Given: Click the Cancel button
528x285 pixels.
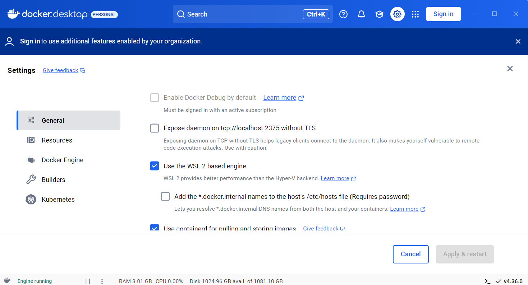Looking at the screenshot, I should [x=410, y=254].
